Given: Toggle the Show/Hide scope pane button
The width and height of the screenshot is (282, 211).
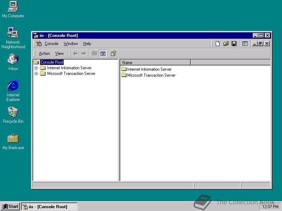Looking at the screenshot, I should pyautogui.click(x=103, y=53).
